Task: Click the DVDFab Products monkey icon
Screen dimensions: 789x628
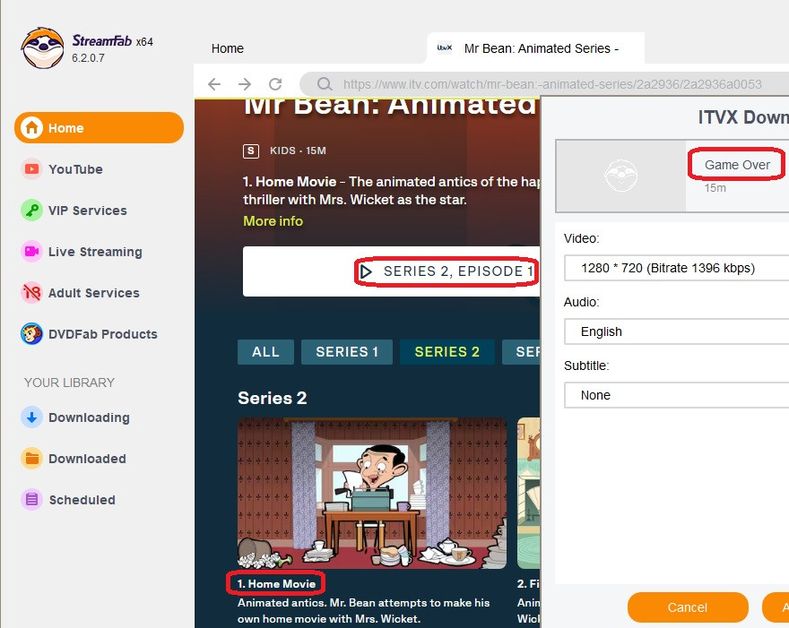Action: [x=31, y=334]
